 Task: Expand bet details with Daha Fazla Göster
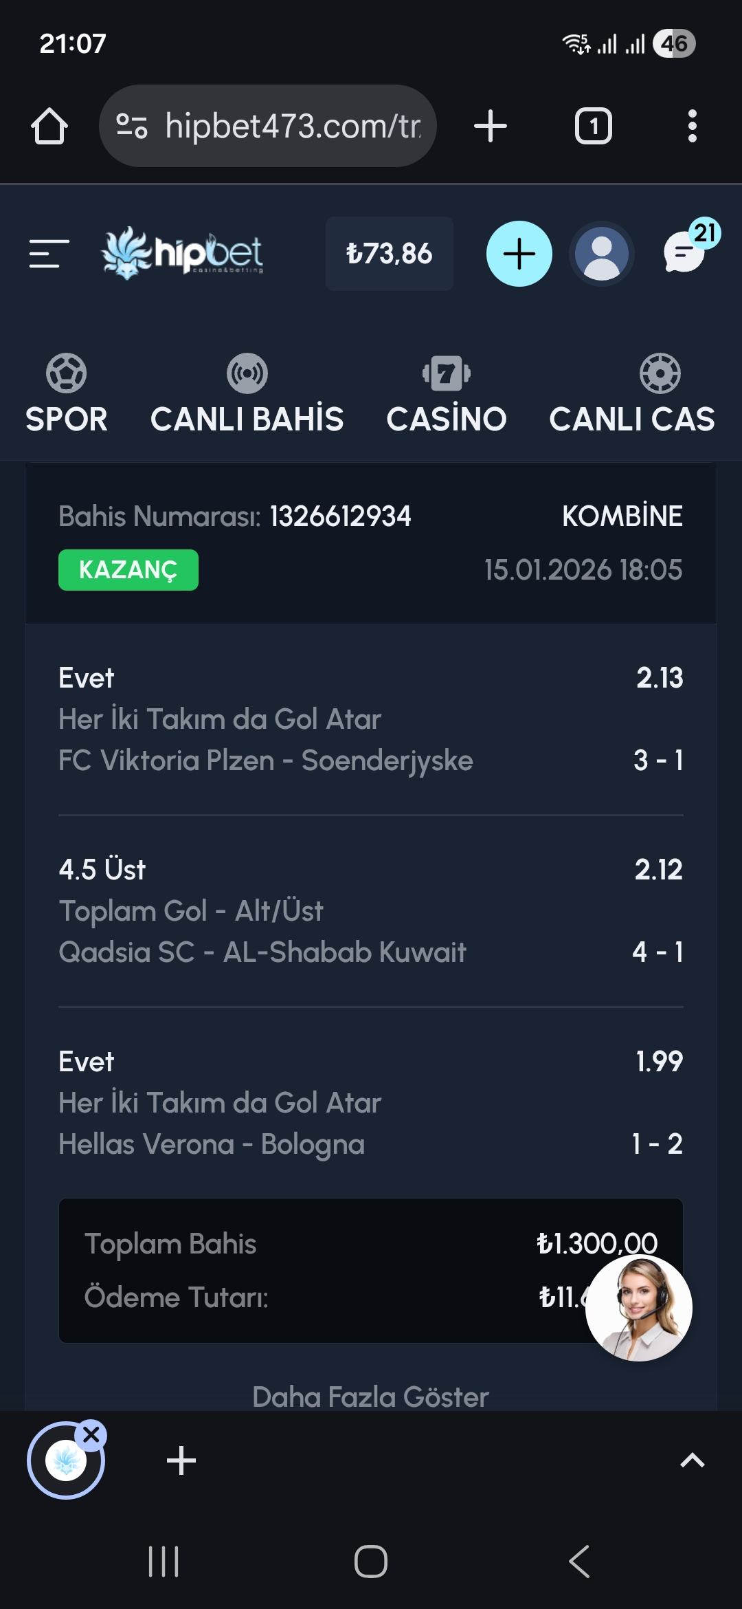click(371, 1397)
